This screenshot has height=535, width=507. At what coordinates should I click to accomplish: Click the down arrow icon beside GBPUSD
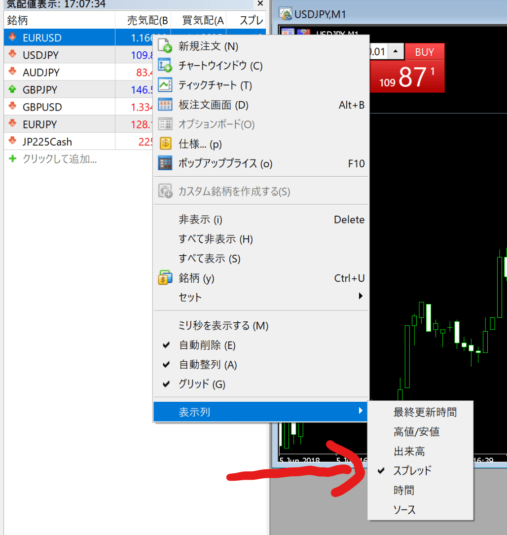point(13,107)
